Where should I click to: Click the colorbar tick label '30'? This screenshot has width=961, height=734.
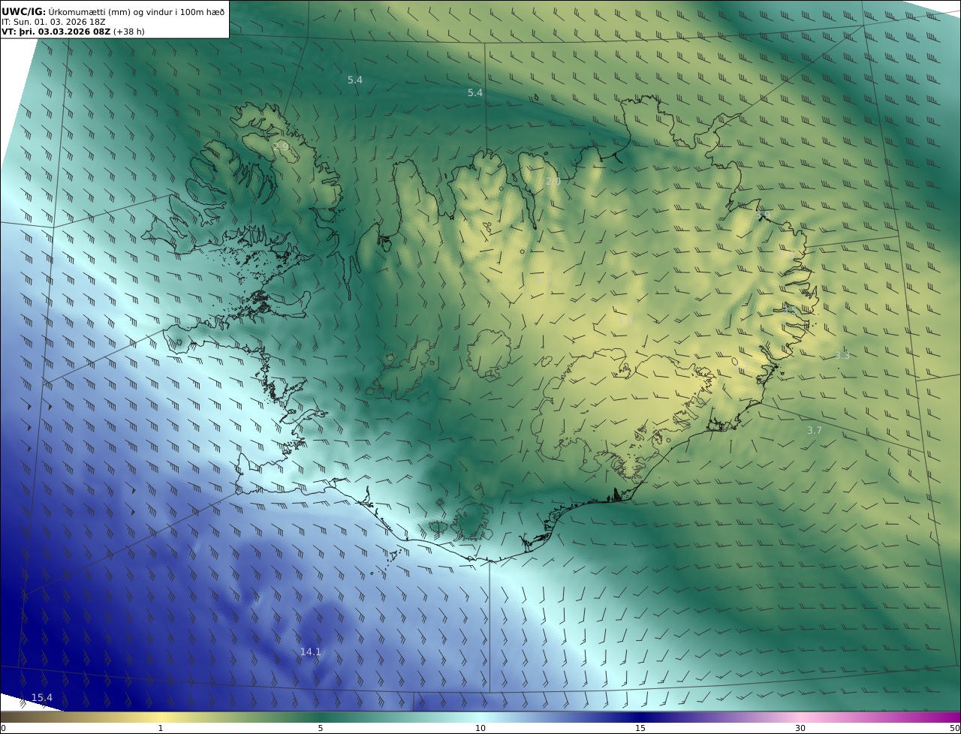click(800, 728)
